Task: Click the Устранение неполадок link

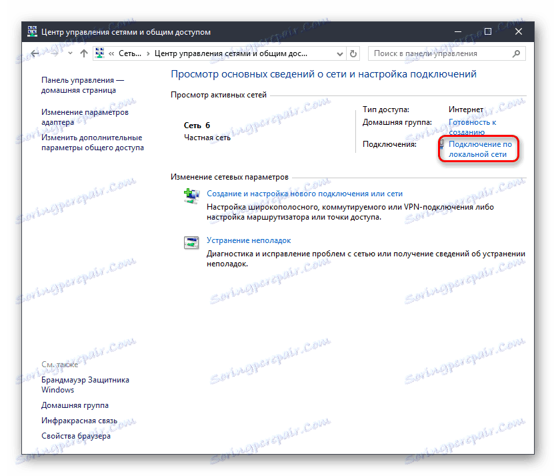Action: point(249,240)
